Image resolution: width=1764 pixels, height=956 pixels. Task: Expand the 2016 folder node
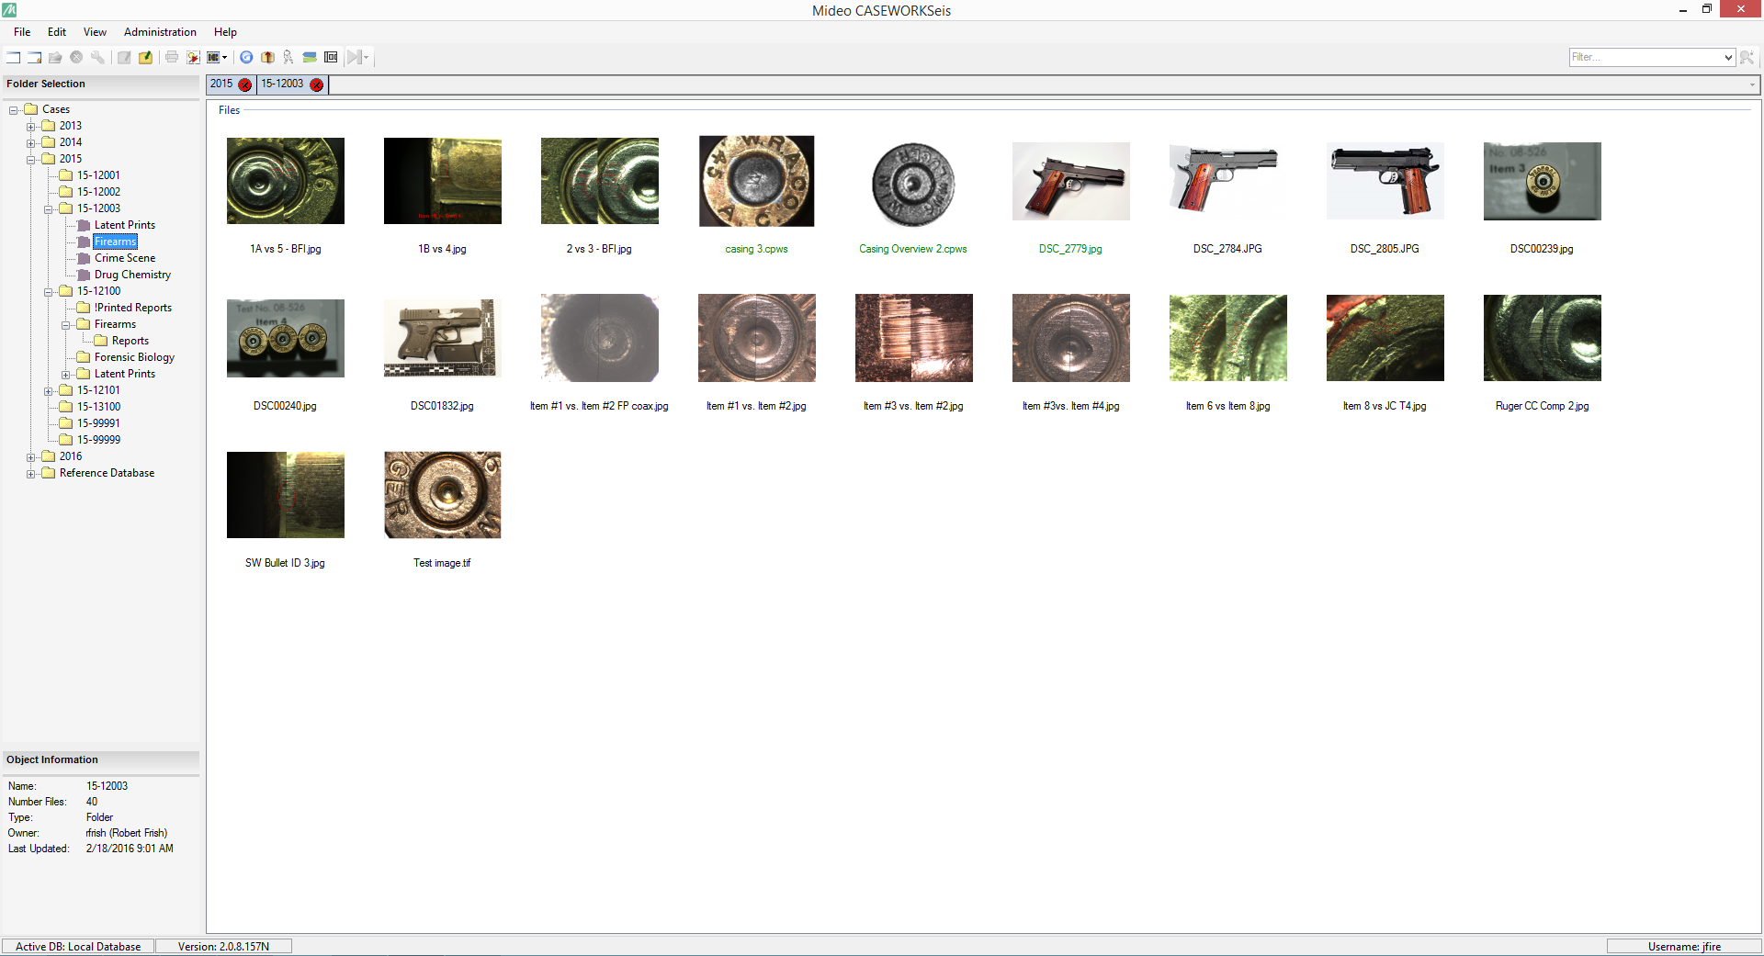pos(31,456)
